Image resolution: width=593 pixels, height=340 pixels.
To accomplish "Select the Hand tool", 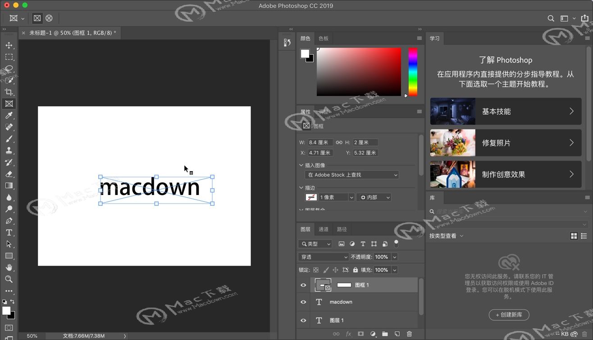I will coord(9,267).
